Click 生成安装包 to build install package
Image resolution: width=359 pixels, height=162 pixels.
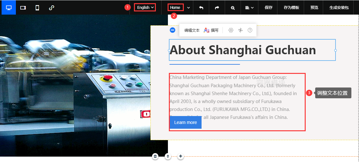339,8
